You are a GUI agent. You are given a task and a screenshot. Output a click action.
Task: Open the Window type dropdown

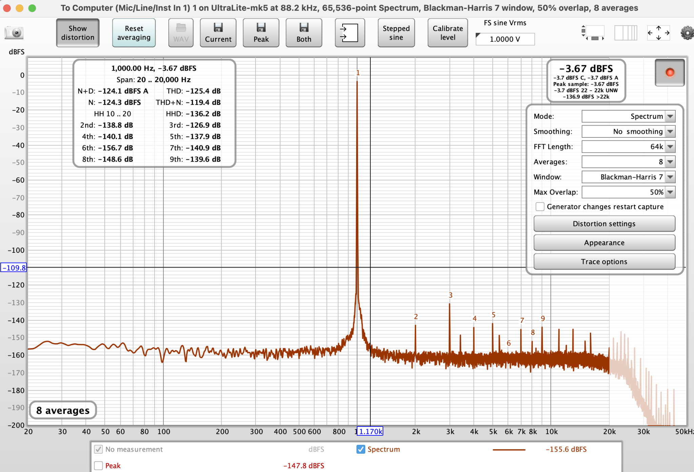[x=628, y=177]
